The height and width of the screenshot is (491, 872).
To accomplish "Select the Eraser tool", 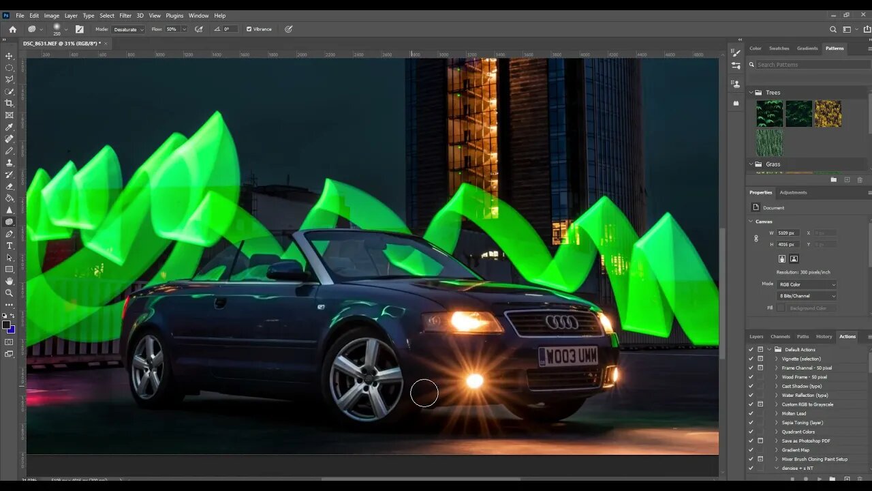I will [x=10, y=186].
